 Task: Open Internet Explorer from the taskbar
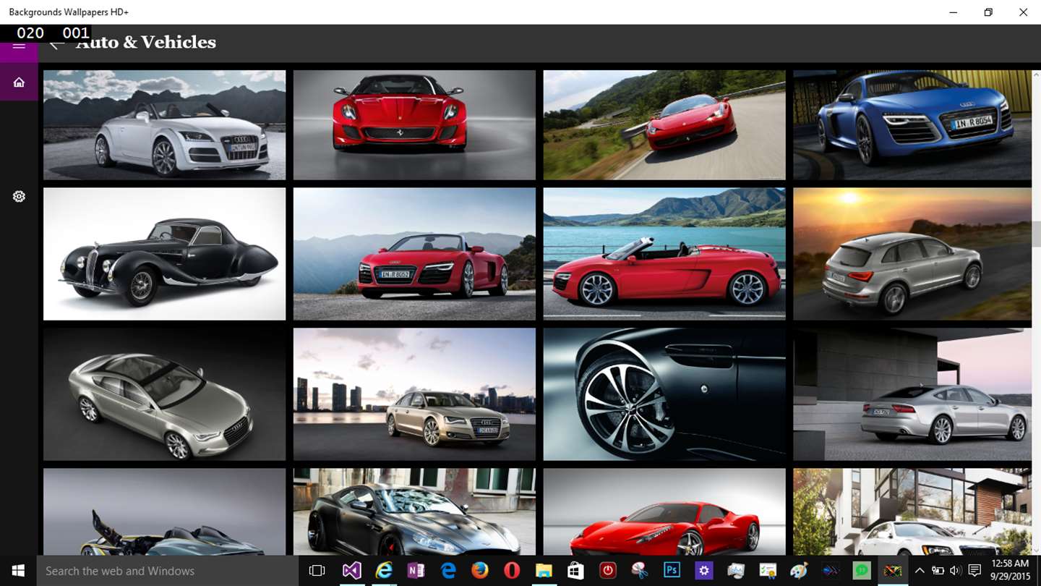(x=384, y=571)
